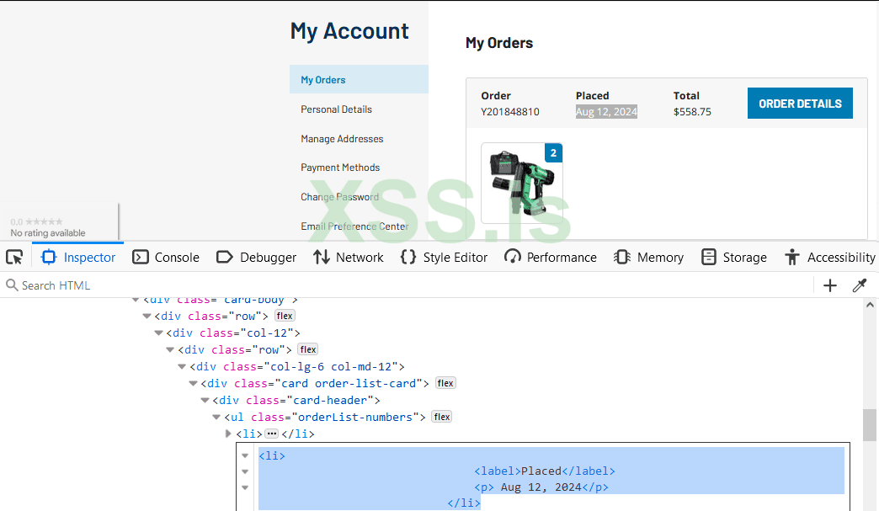Collapse the first div class row node
This screenshot has height=511, width=879.
pyautogui.click(x=147, y=316)
